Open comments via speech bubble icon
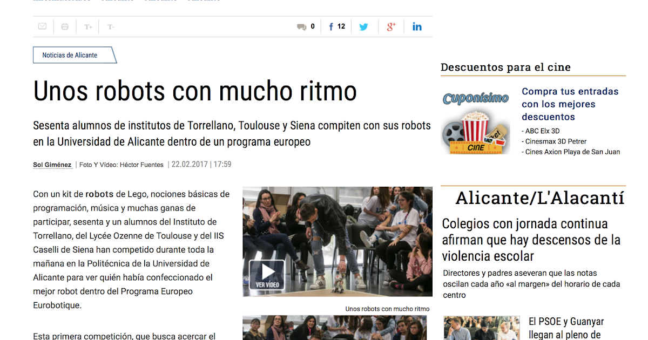This screenshot has width=648, height=340. click(301, 27)
